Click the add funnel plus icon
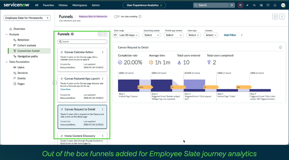Screen dimensions: 289x160 click(105, 34)
